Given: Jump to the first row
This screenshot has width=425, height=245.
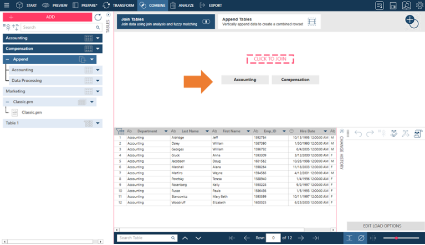Looking at the screenshot, I should click(x=232, y=238).
